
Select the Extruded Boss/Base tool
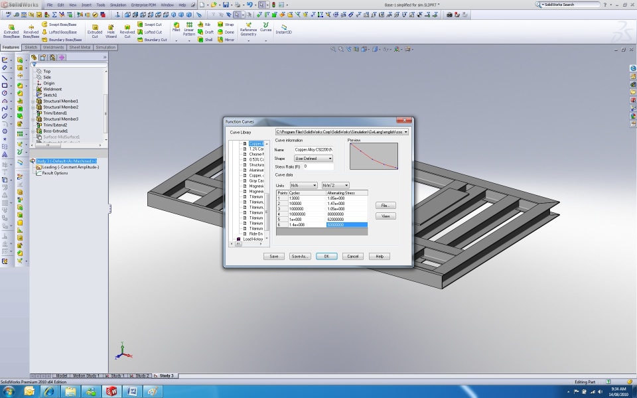click(x=11, y=31)
